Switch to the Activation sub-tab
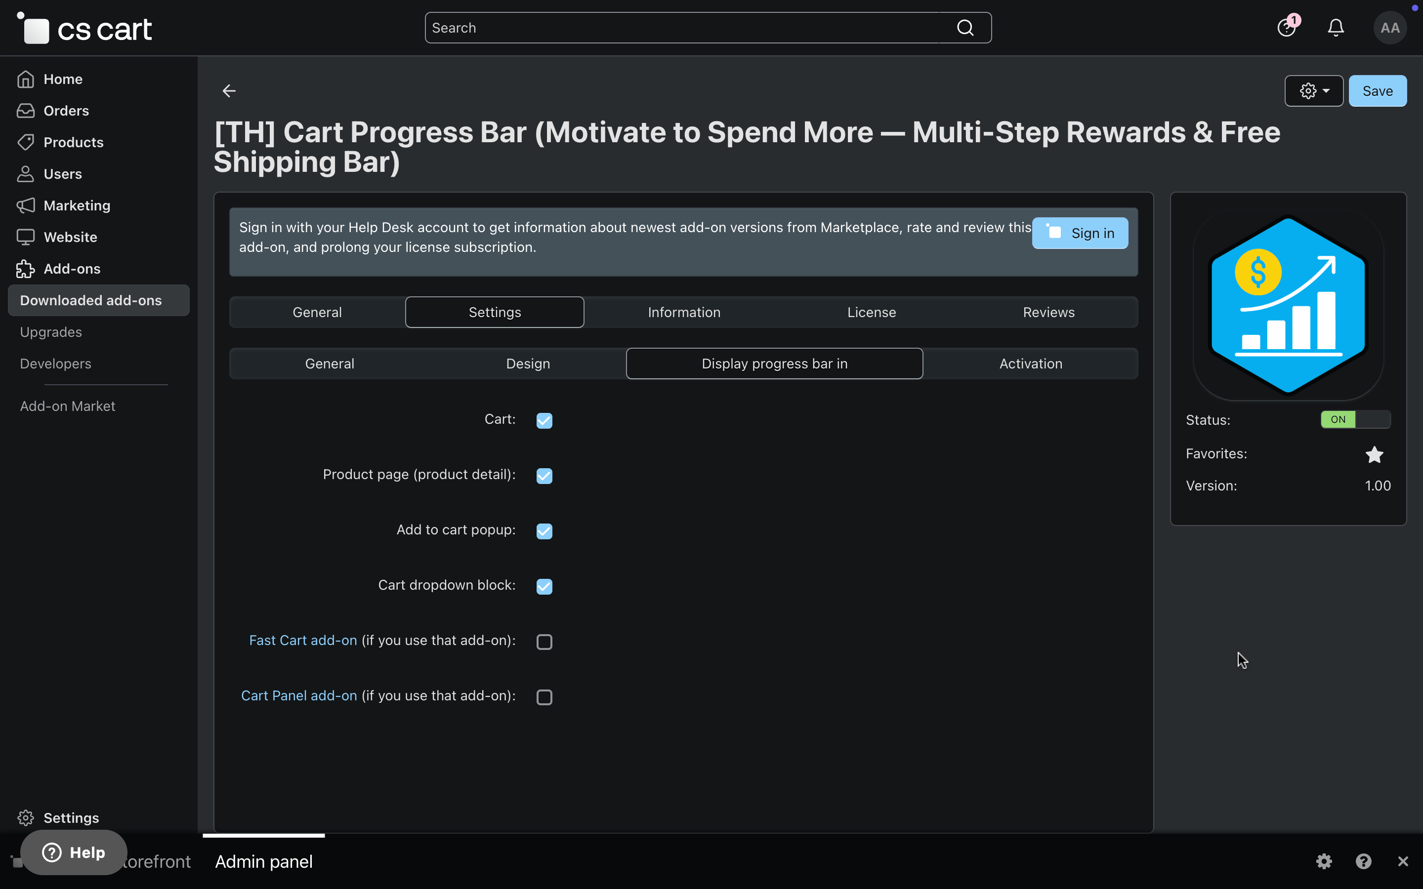The image size is (1423, 889). tap(1030, 364)
